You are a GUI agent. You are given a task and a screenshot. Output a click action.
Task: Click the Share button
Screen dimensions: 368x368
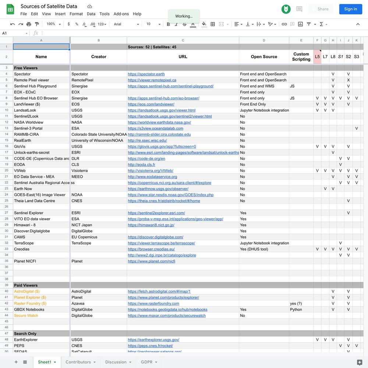point(321,9)
